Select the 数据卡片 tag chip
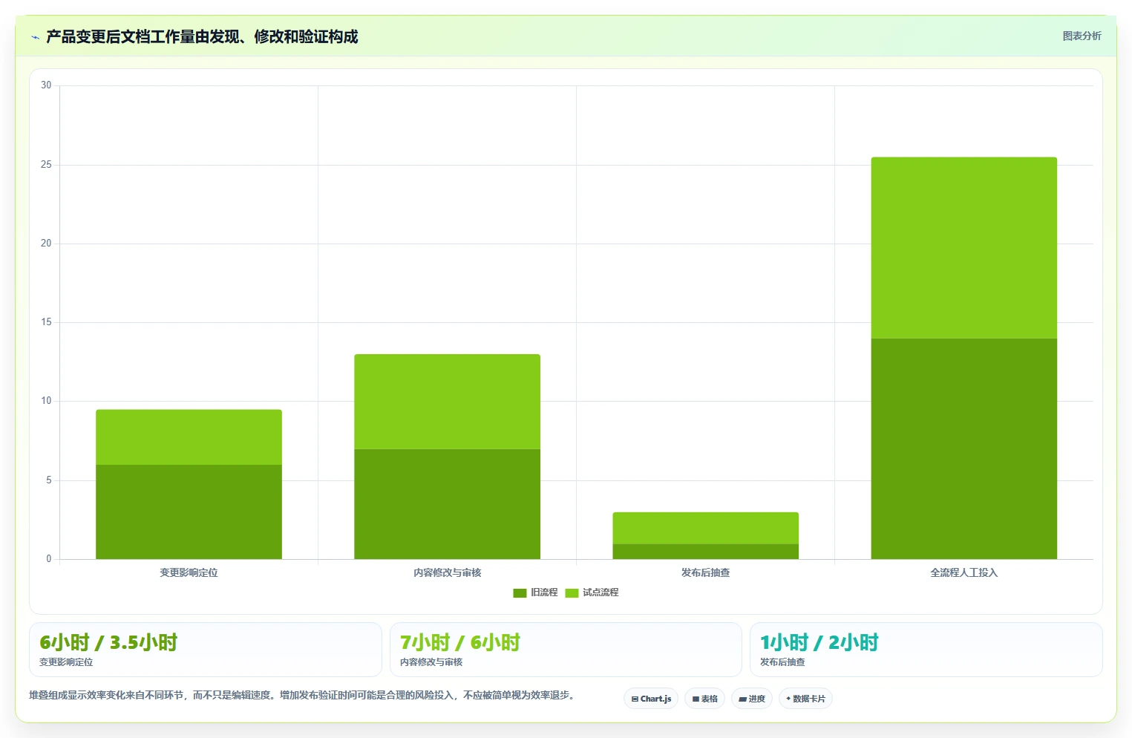Viewport: 1132px width, 738px height. [805, 699]
